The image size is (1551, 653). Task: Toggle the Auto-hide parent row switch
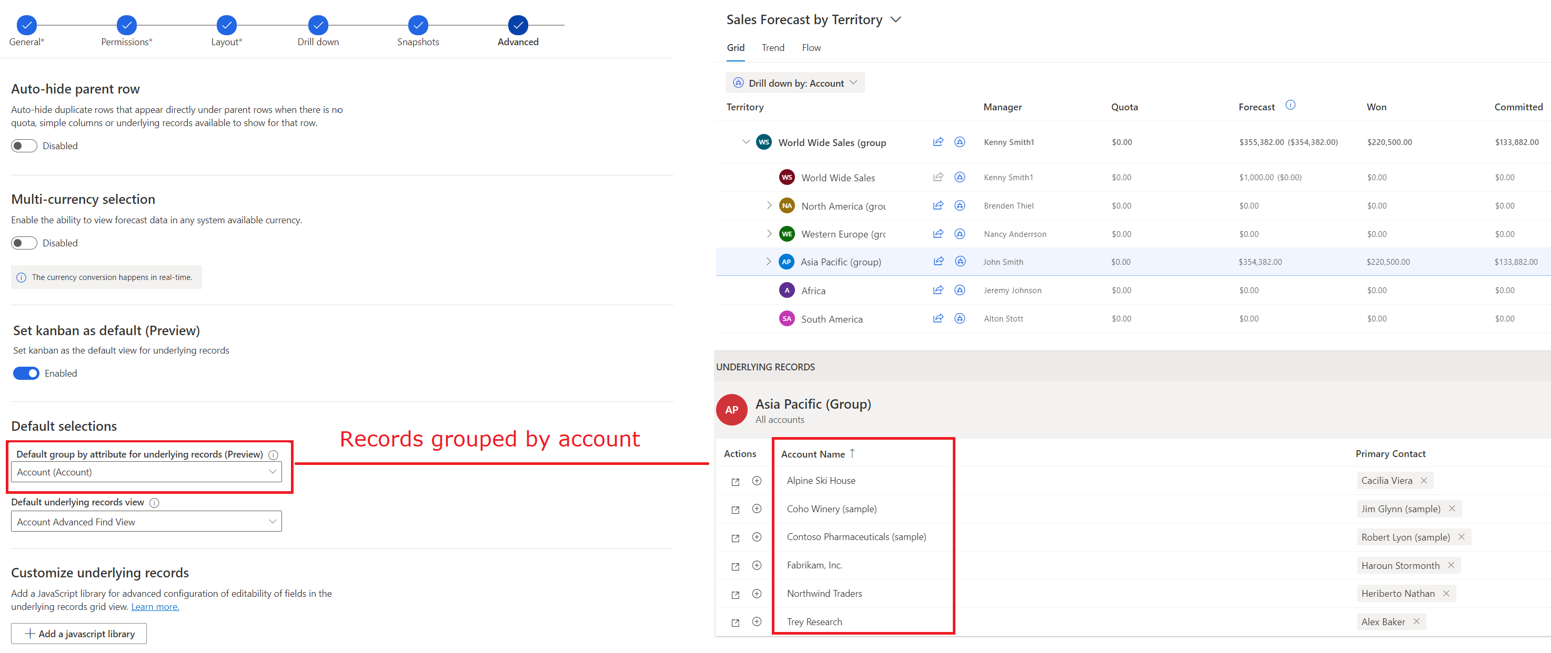(x=25, y=145)
